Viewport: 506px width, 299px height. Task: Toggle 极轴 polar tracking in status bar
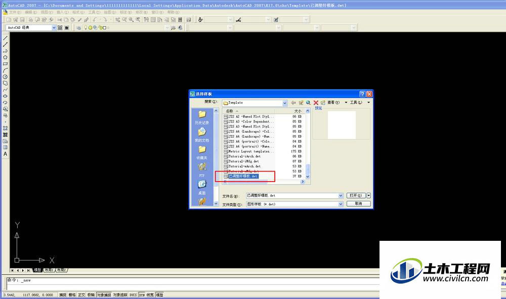point(91,295)
